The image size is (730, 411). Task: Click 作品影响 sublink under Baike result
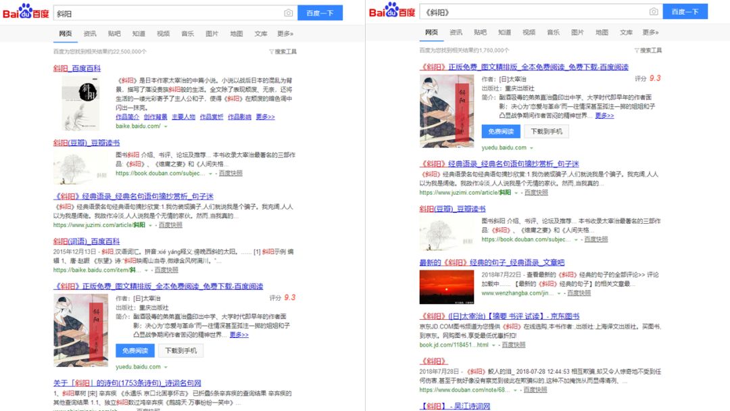(239, 117)
